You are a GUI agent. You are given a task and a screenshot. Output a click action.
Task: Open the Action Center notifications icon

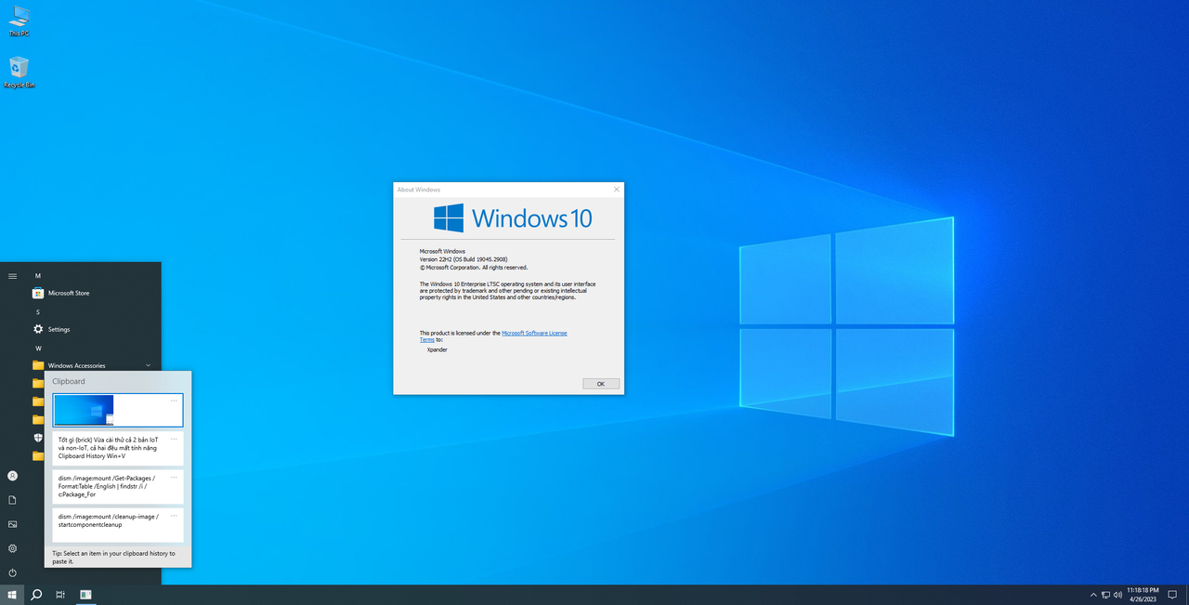pos(1172,595)
